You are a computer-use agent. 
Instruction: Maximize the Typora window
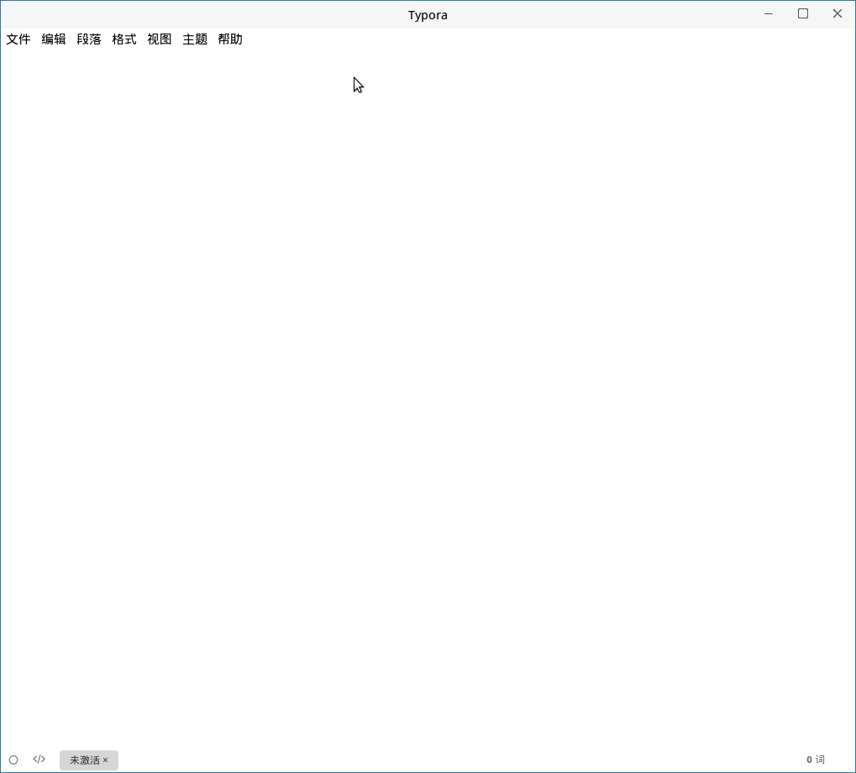click(803, 13)
